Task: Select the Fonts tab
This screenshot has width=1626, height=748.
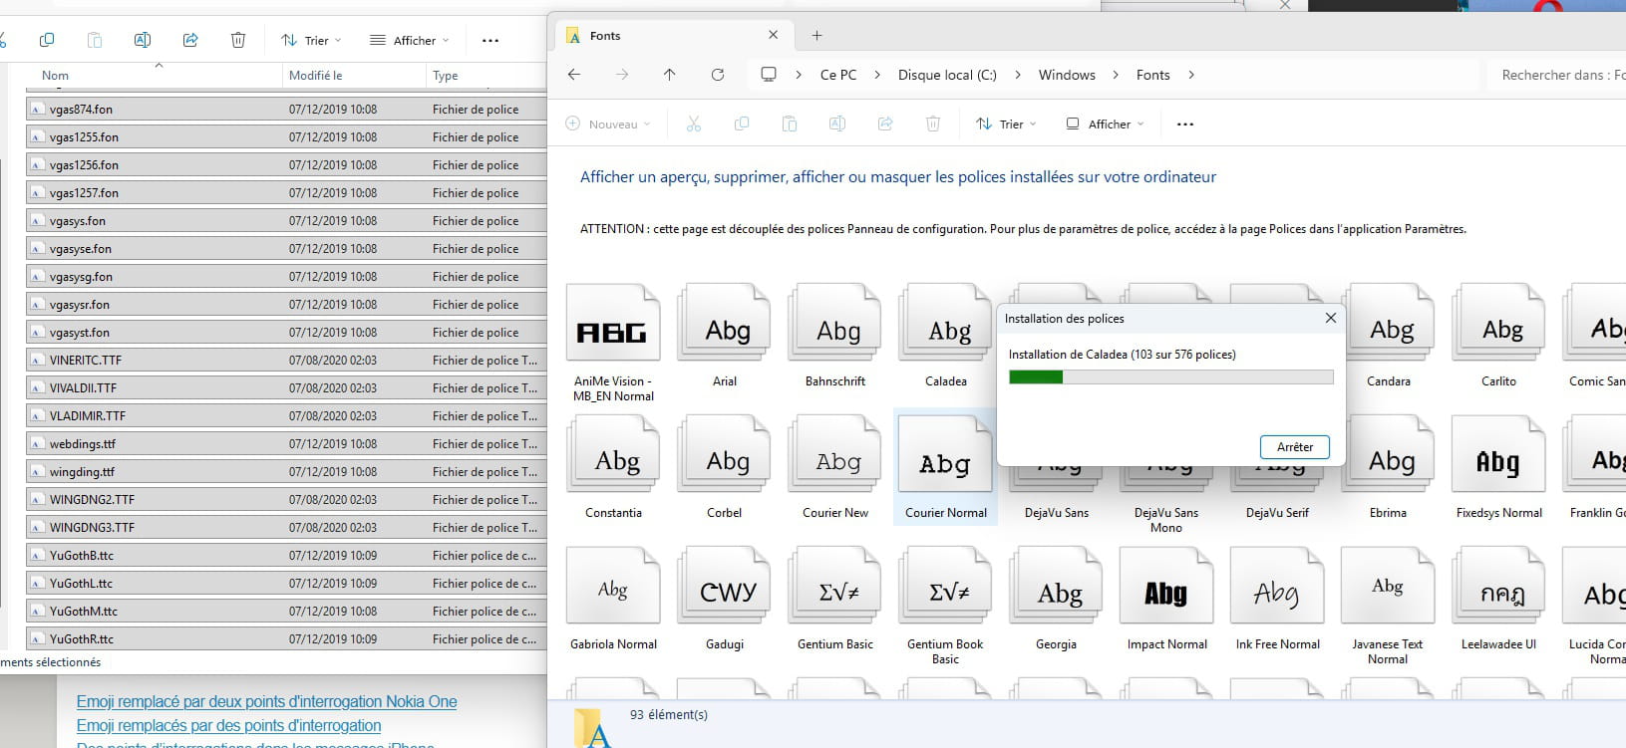Action: [658, 36]
